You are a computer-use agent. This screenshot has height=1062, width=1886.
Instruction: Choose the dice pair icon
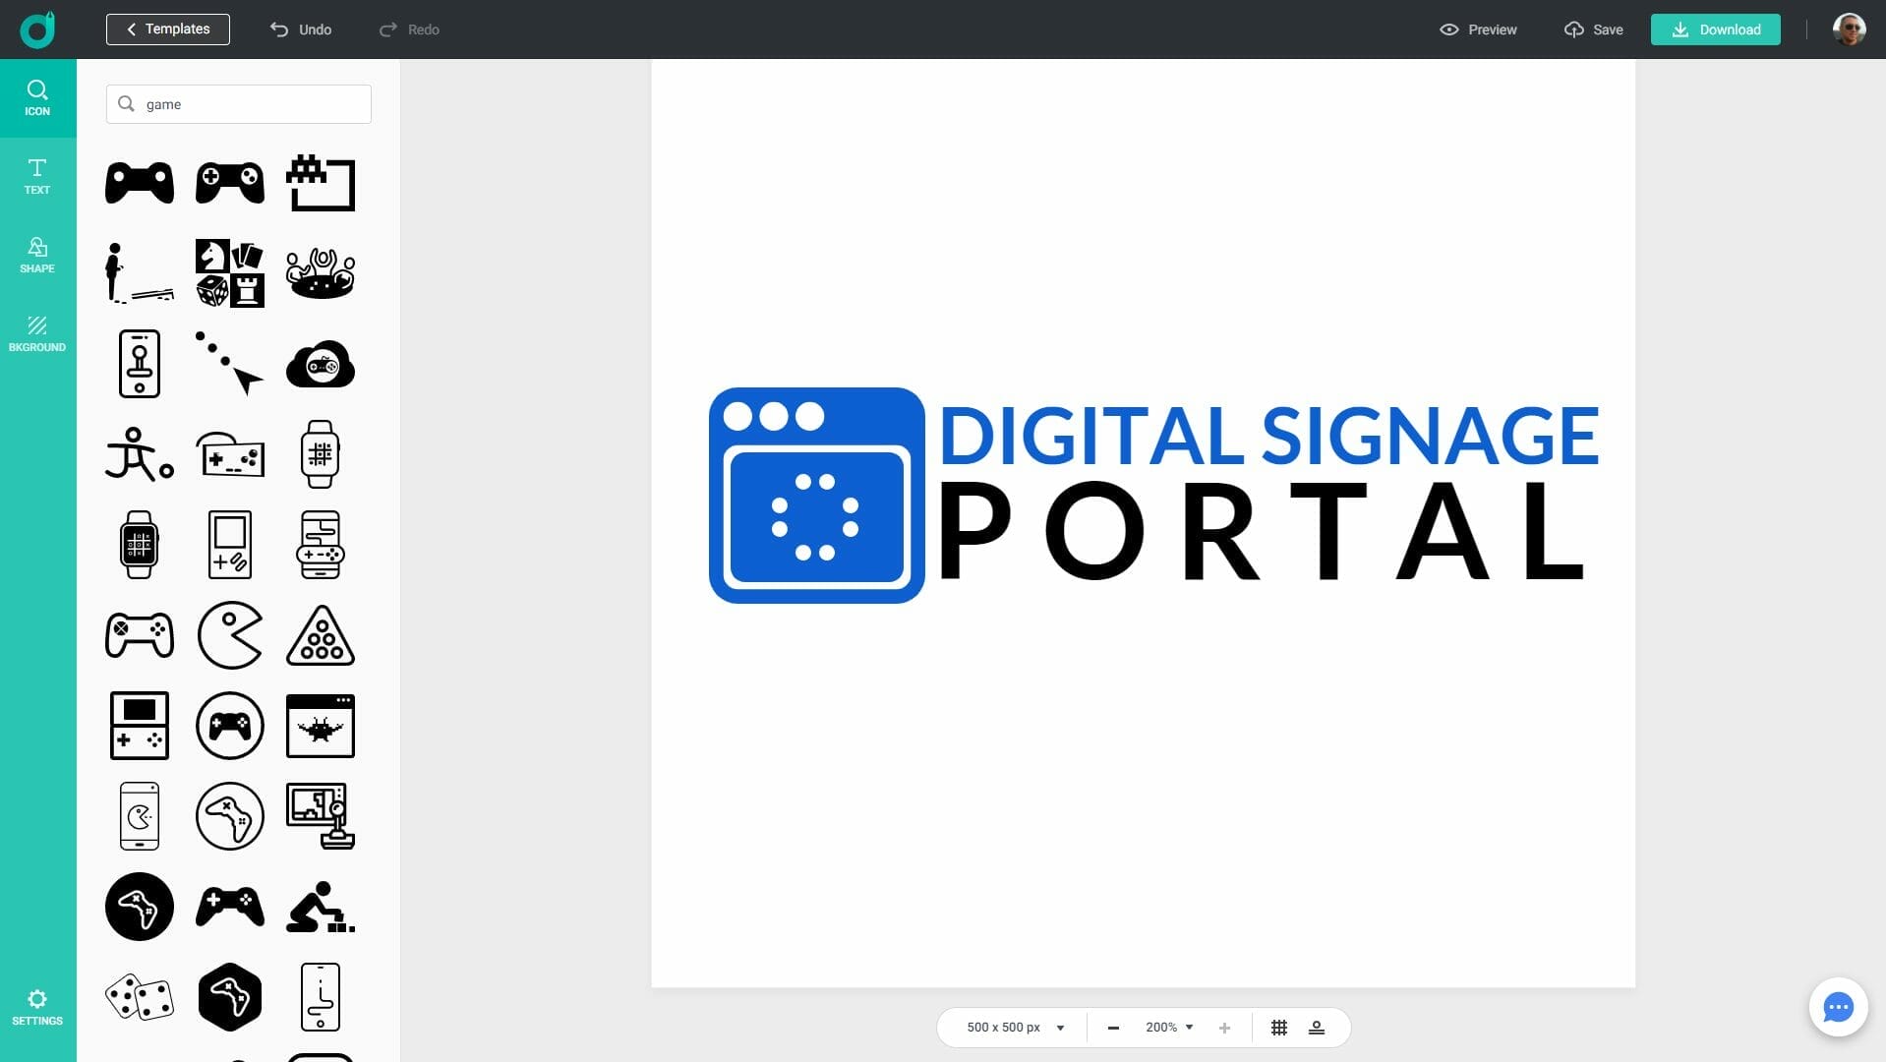point(140,997)
